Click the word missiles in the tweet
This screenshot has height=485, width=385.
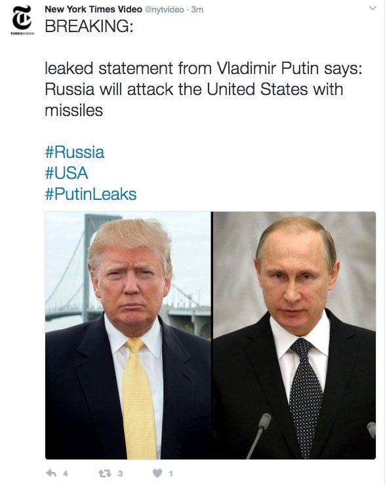(x=73, y=110)
